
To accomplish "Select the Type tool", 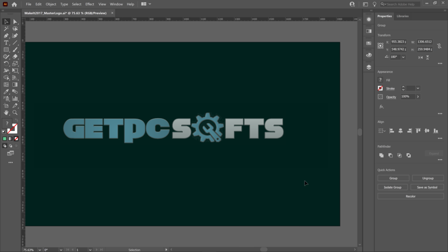I will pyautogui.click(x=6, y=42).
